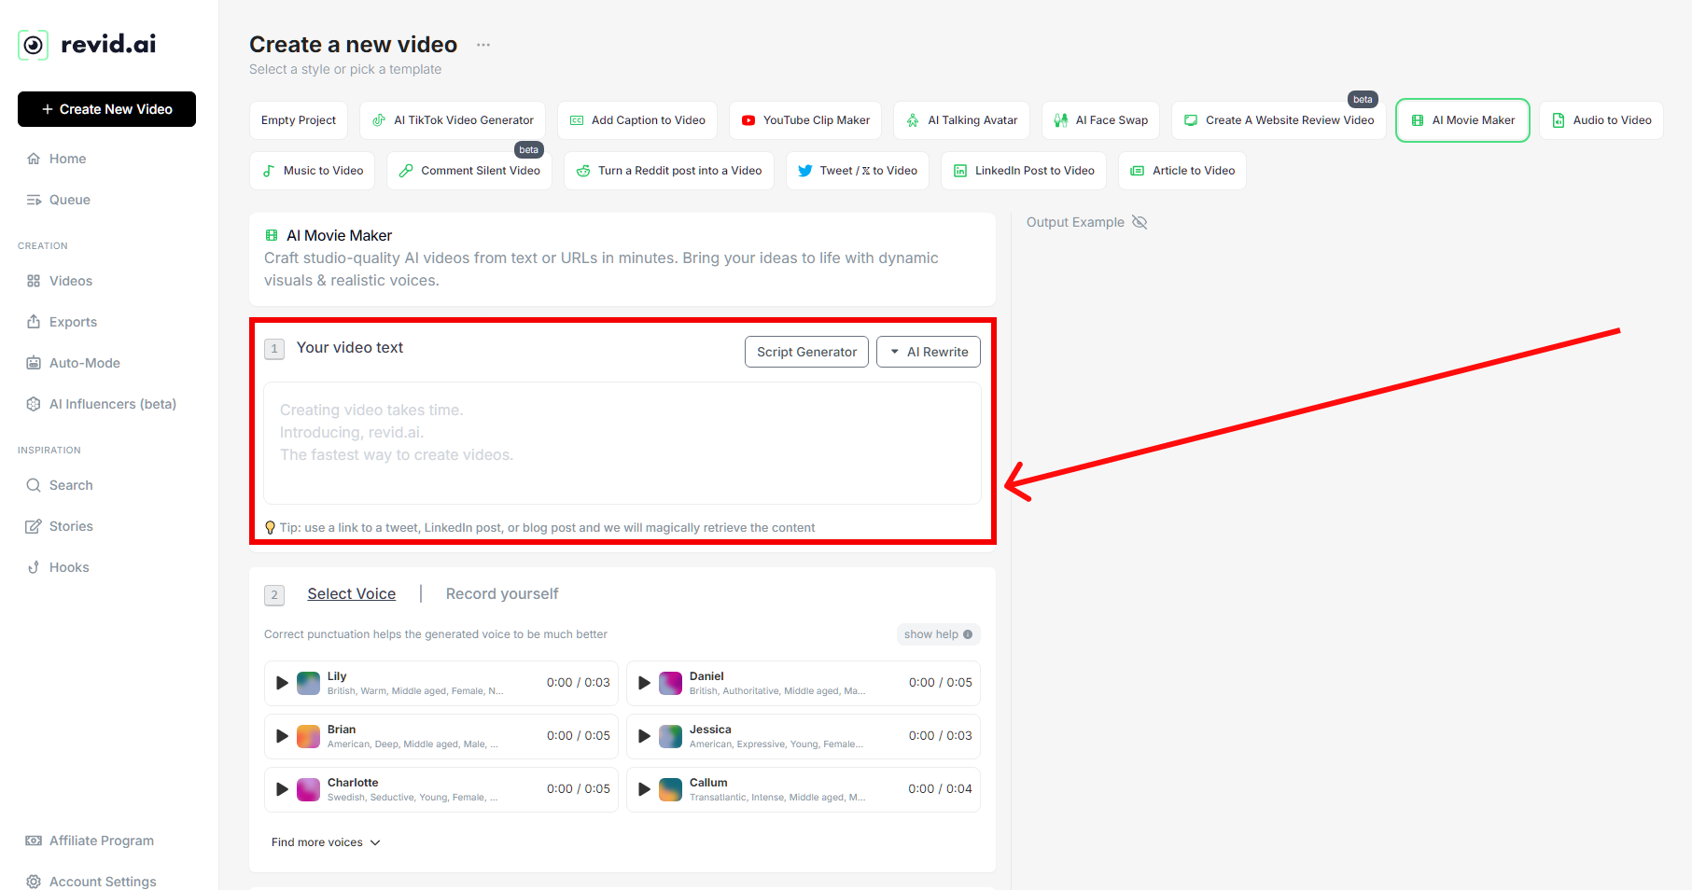Choose the AI Face Swap template

(1101, 120)
